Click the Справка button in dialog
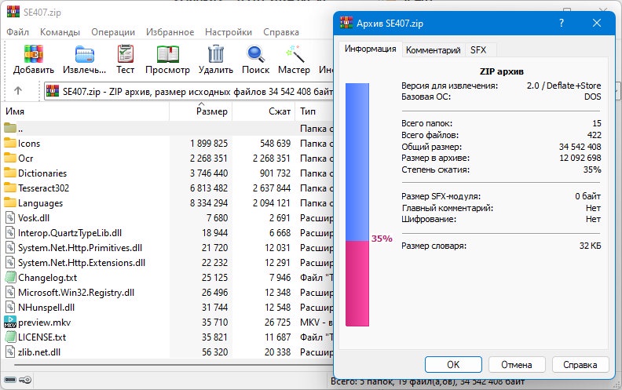The image size is (622, 390). [580, 364]
